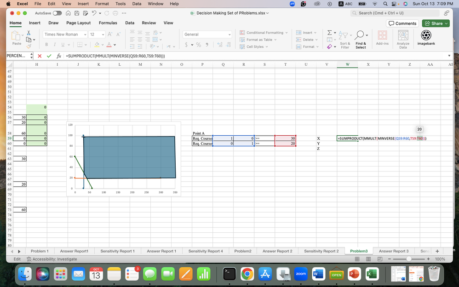Viewport: 459px width, 287px height.
Task: Click the Format Painter brush icon
Action: pyautogui.click(x=28, y=46)
